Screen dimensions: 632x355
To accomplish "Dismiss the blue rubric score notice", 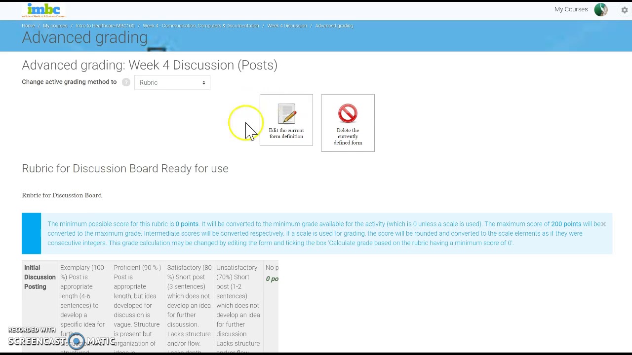I will (603, 224).
